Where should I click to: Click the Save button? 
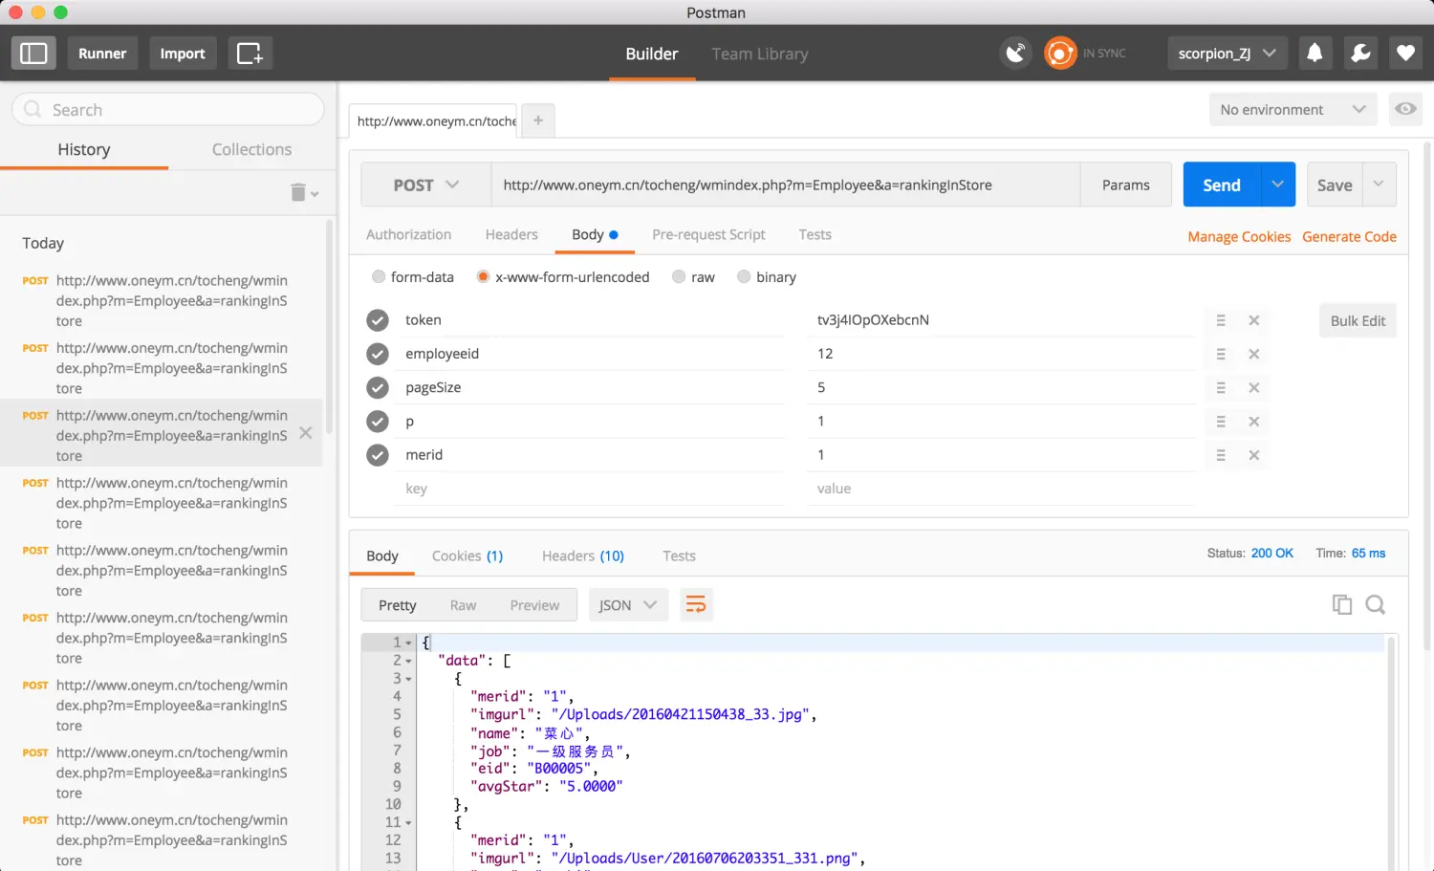(x=1335, y=185)
